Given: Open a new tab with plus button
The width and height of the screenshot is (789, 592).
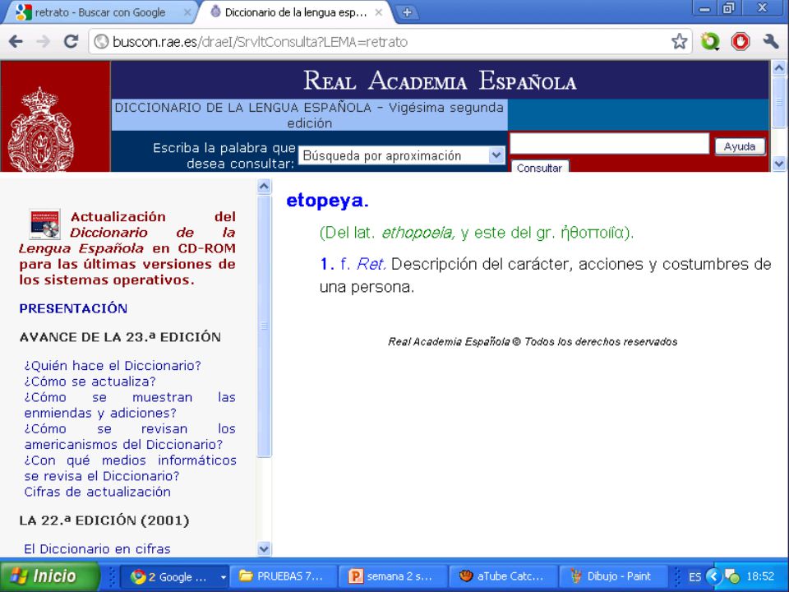Looking at the screenshot, I should click(408, 12).
